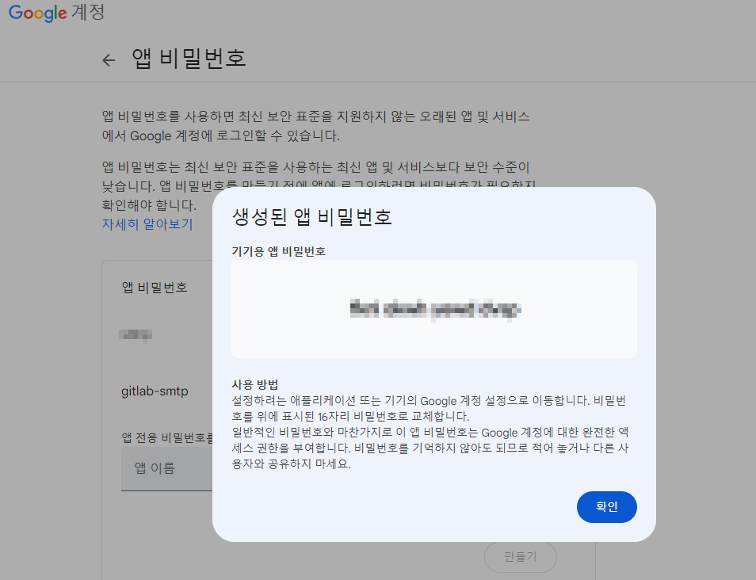756x580 pixels.
Task: Click the 만들기 button behind the dialog
Action: [x=520, y=557]
